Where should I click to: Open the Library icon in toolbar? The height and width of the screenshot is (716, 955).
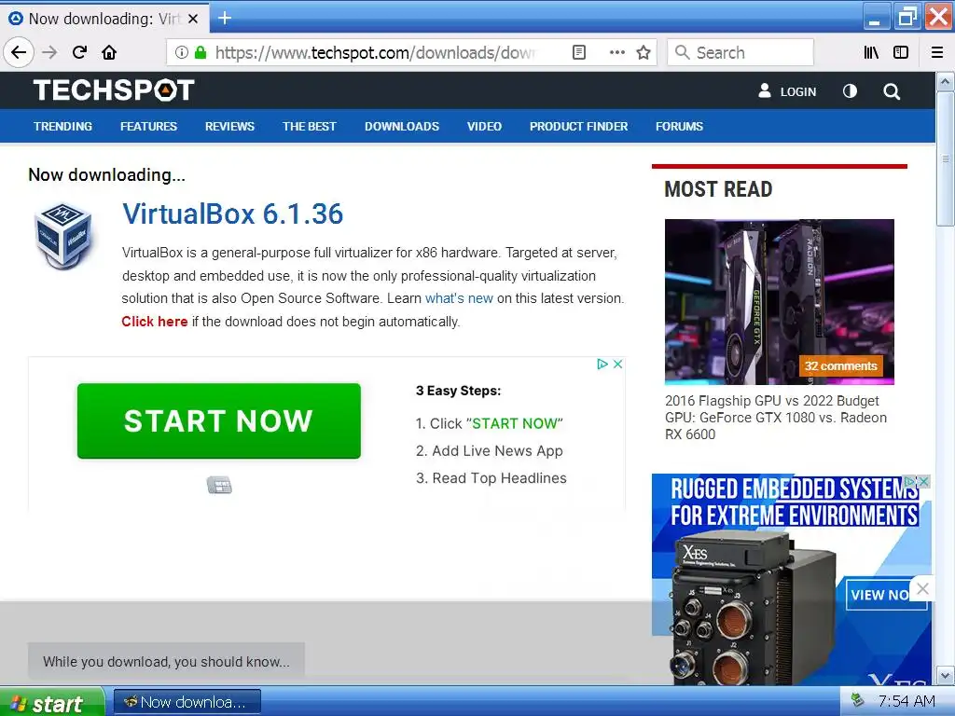(871, 52)
